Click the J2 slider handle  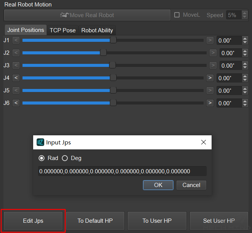(103, 53)
